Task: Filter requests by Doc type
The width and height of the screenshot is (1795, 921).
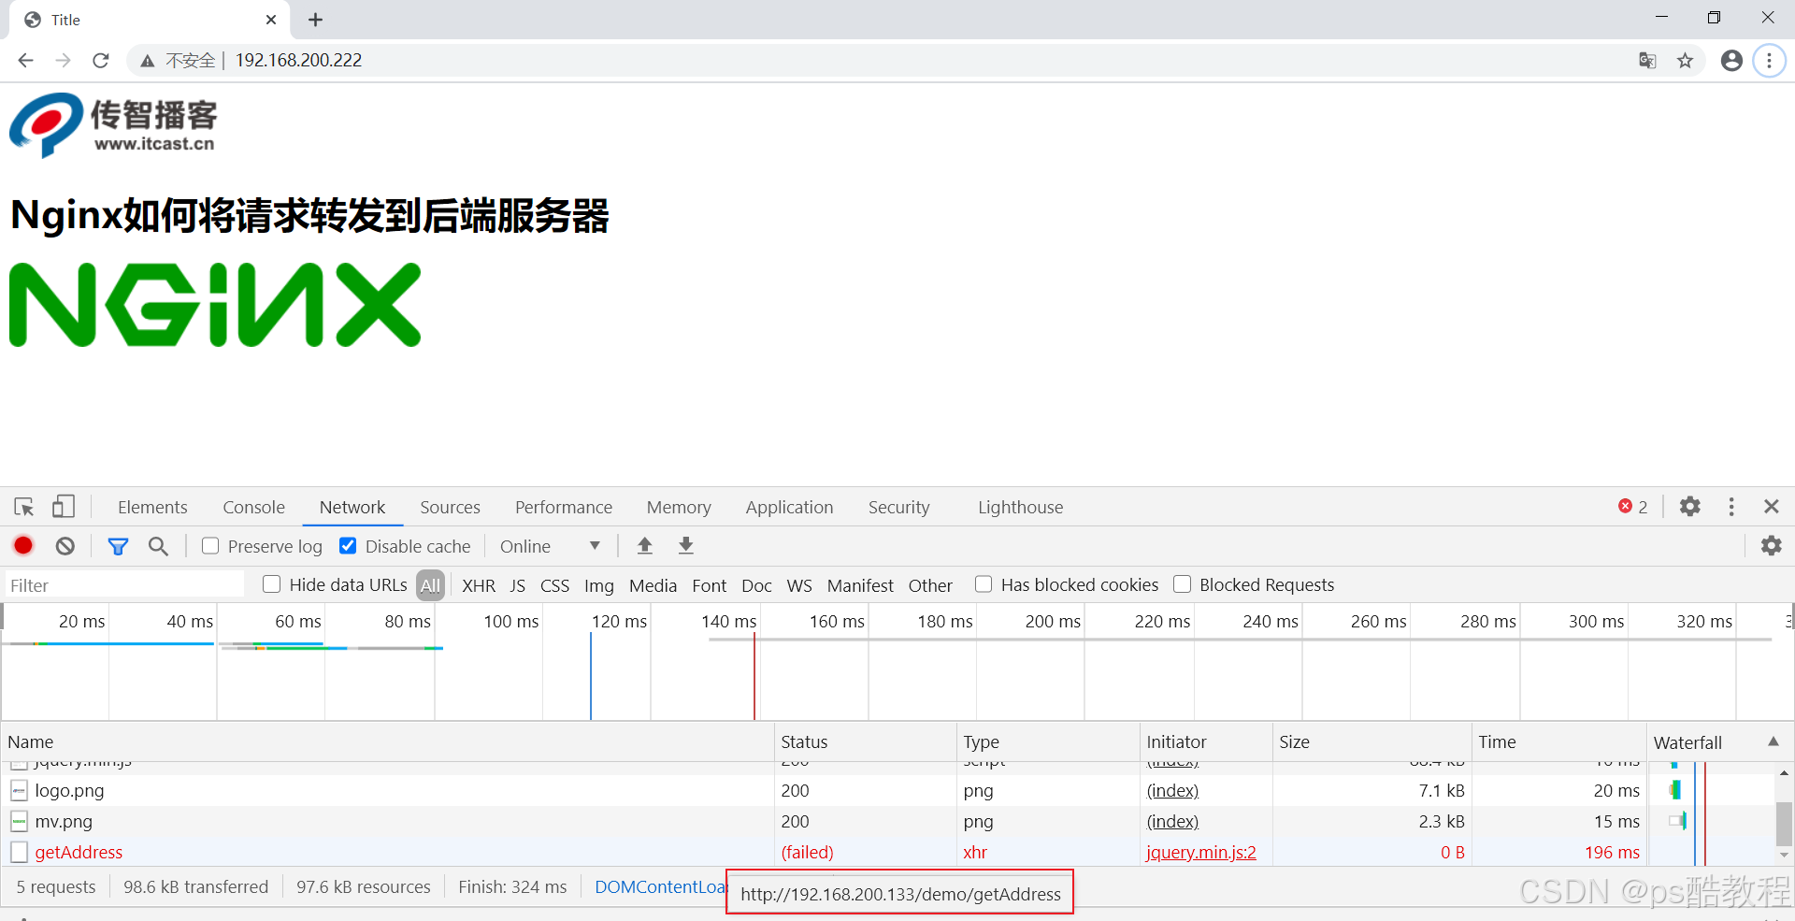Action: pyautogui.click(x=756, y=585)
